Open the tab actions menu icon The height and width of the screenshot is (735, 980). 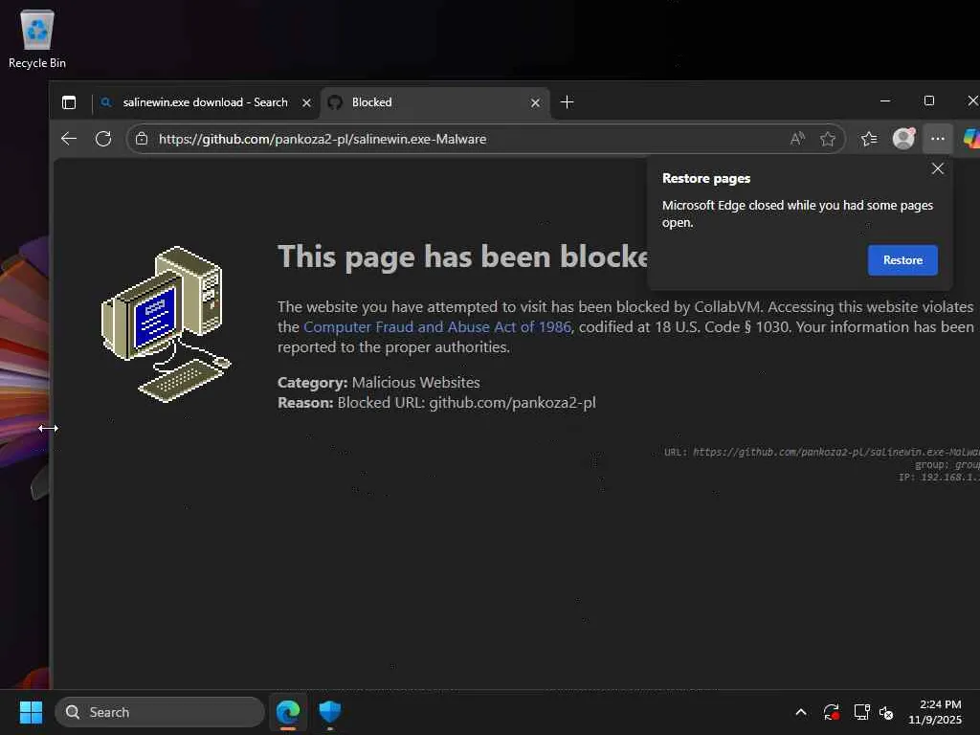pos(69,102)
